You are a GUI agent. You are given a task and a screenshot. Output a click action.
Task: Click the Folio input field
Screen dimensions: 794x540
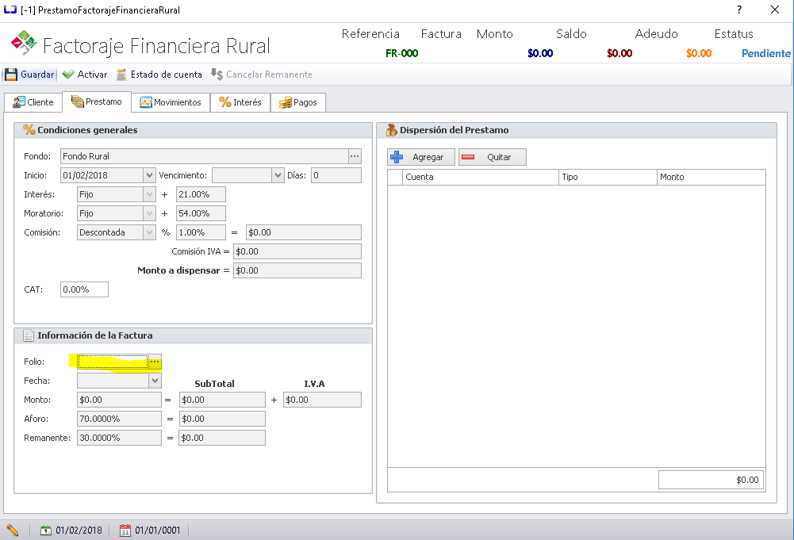click(113, 362)
